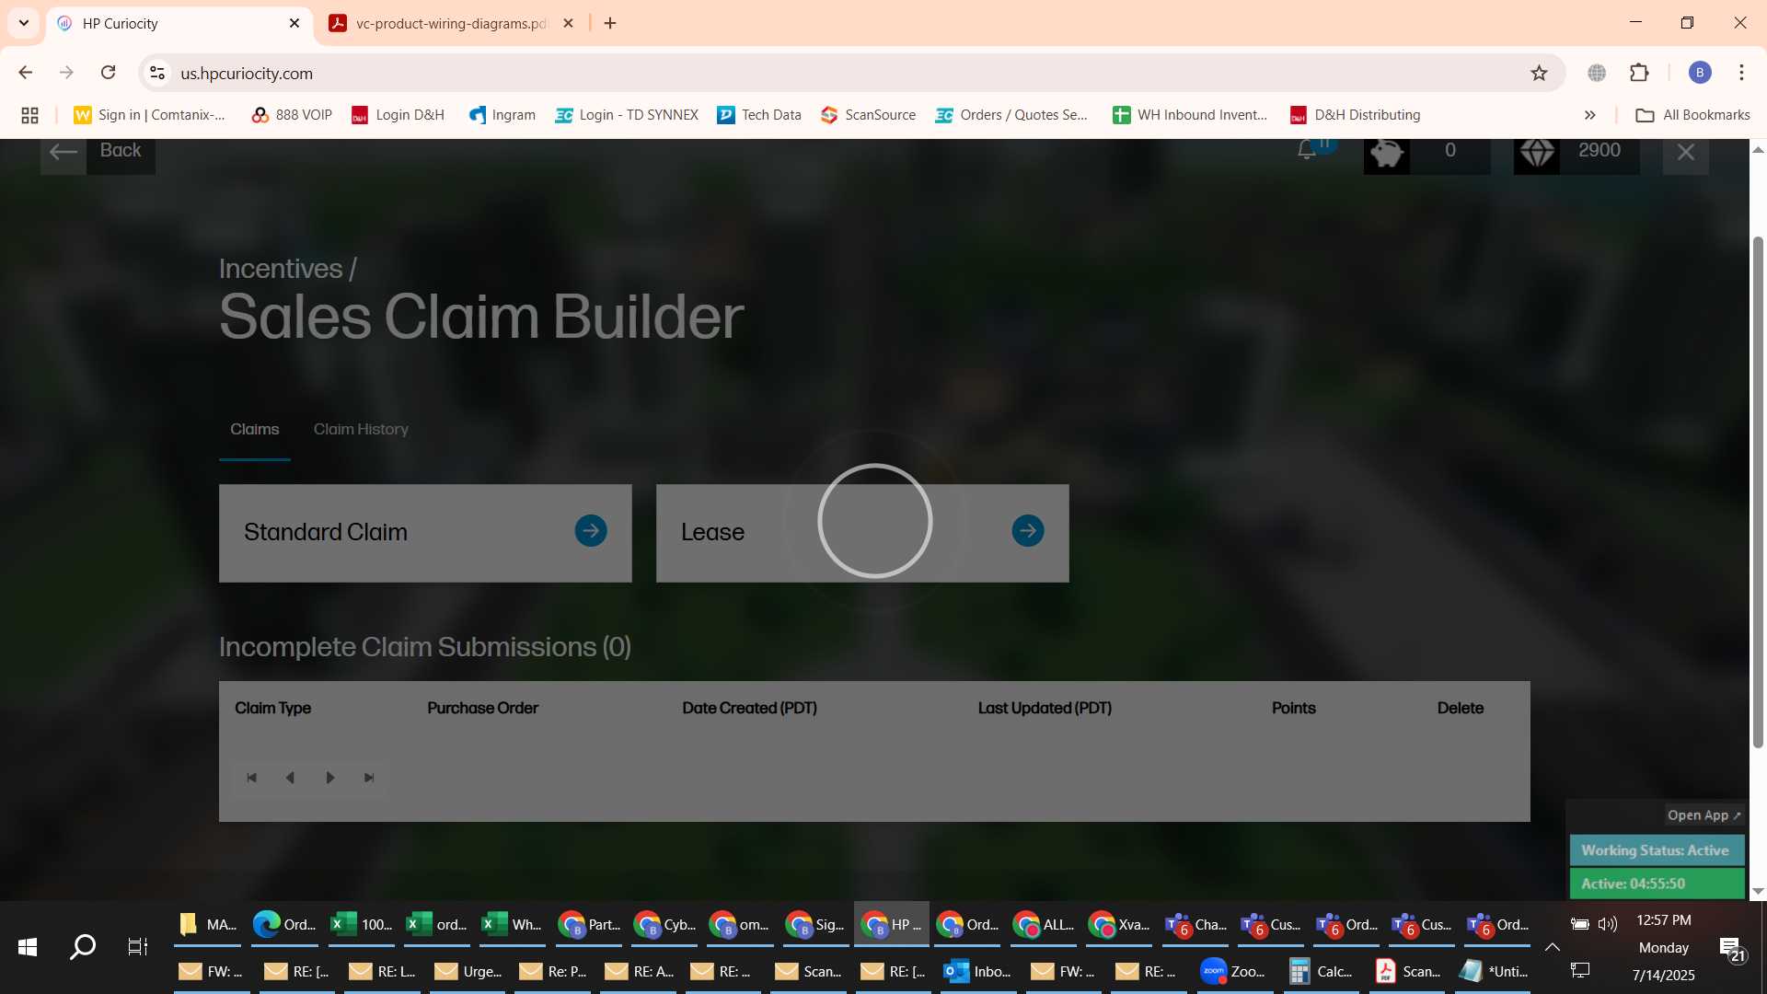
Task: Go to last page of incomplete claims
Action: pos(369,778)
